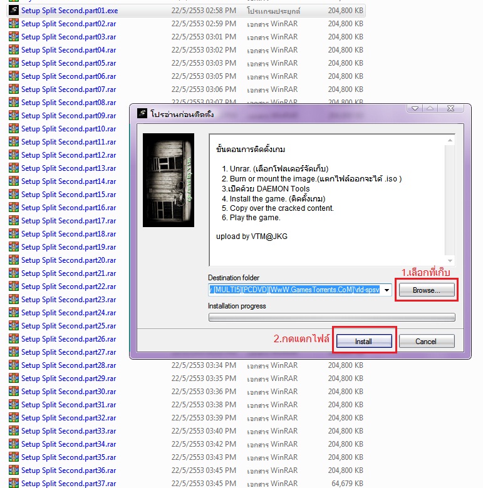This screenshot has width=483, height=488.
Task: Click the Browse... button
Action: point(426,290)
